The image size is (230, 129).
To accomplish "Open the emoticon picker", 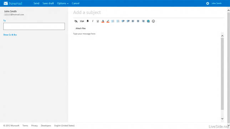I will (153, 21).
